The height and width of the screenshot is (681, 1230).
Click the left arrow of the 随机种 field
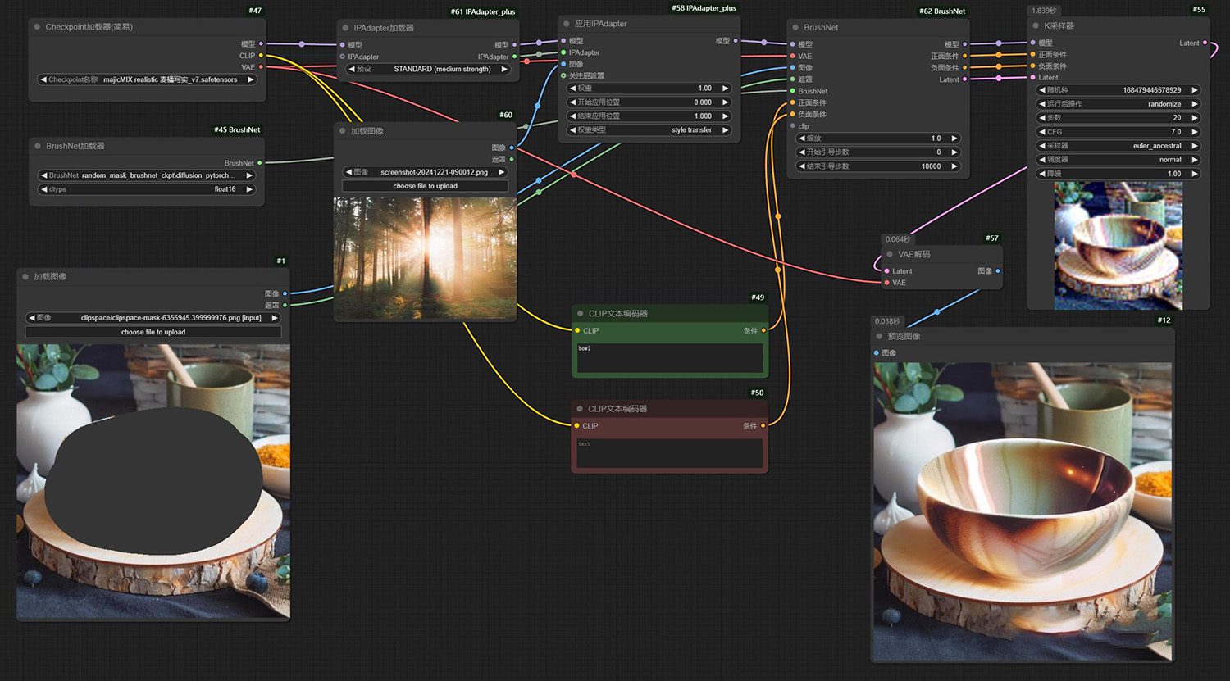[1042, 90]
